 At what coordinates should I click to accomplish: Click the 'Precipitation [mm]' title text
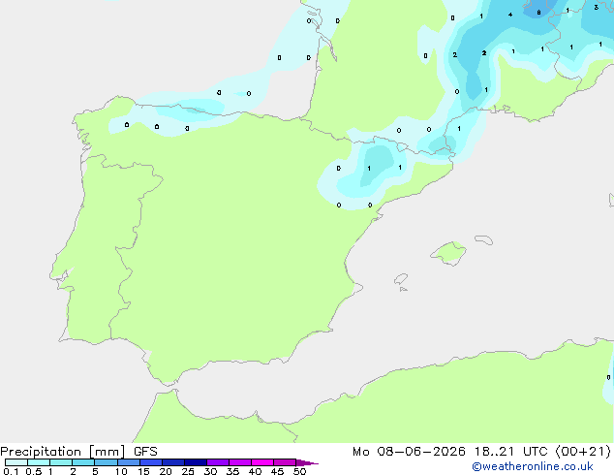coord(63,452)
